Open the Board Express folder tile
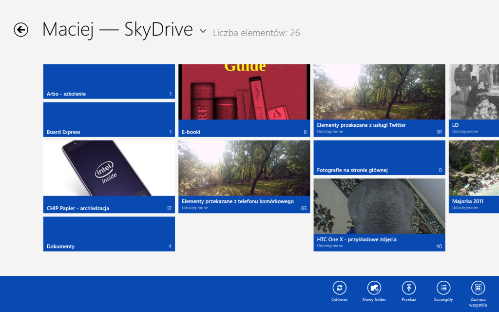The image size is (499, 312). (109, 120)
